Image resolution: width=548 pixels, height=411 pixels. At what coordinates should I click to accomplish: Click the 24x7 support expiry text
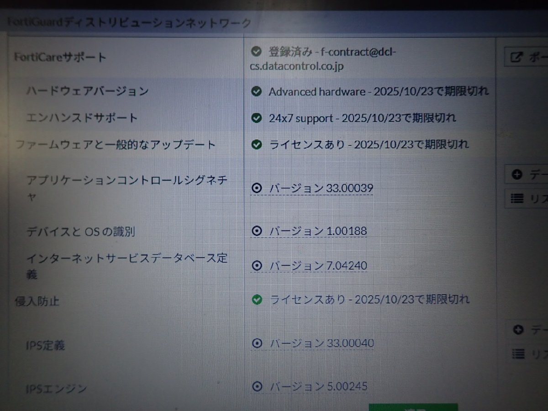(x=363, y=118)
